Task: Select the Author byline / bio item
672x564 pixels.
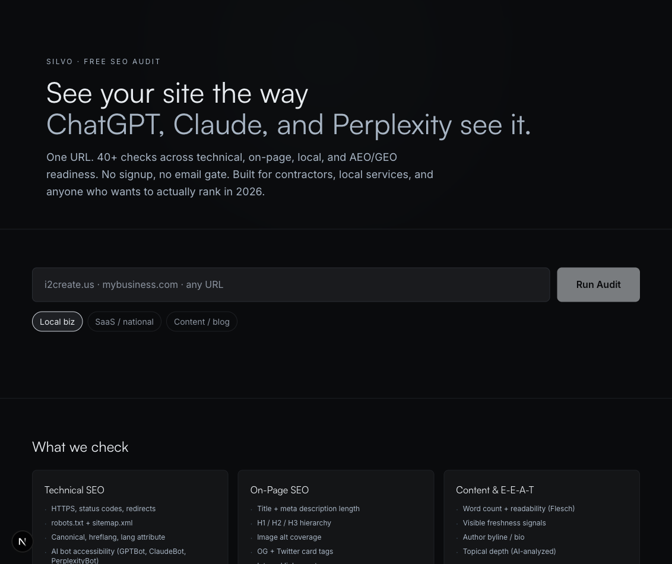Action: pyautogui.click(x=493, y=537)
